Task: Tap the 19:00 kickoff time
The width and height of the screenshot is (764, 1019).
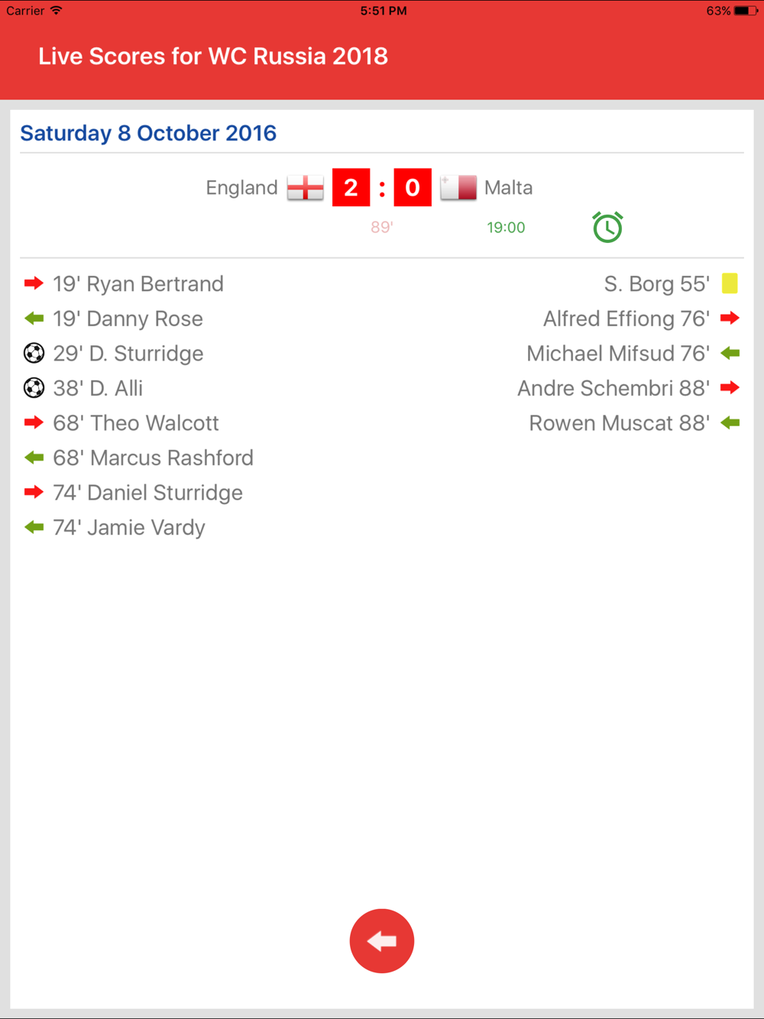Action: [x=506, y=228]
